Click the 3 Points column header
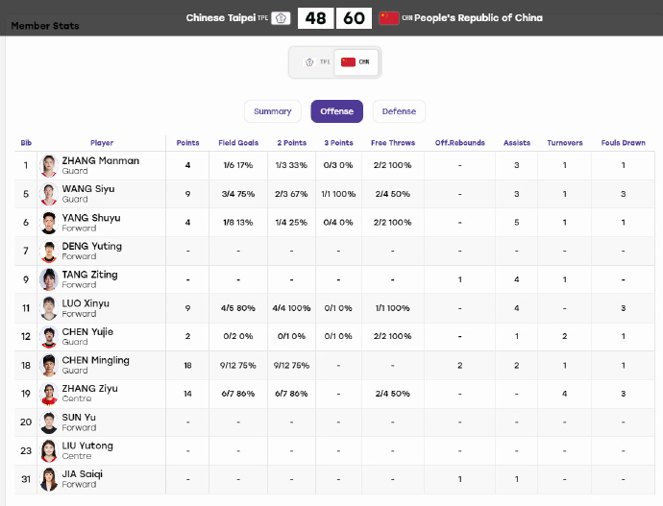This screenshot has height=506, width=663. coord(338,143)
